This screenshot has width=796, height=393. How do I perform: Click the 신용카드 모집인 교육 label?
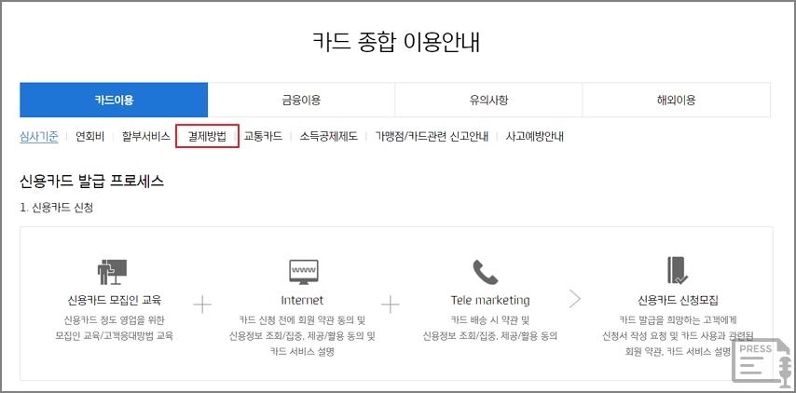tap(115, 300)
